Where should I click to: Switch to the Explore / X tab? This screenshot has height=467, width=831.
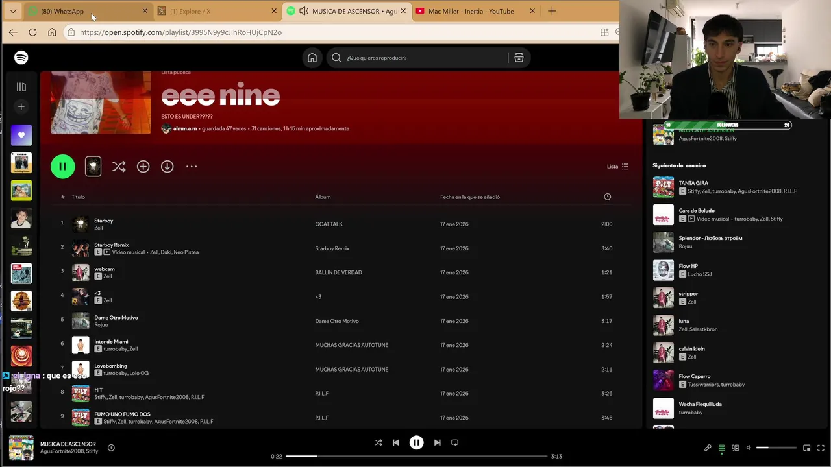pyautogui.click(x=217, y=11)
